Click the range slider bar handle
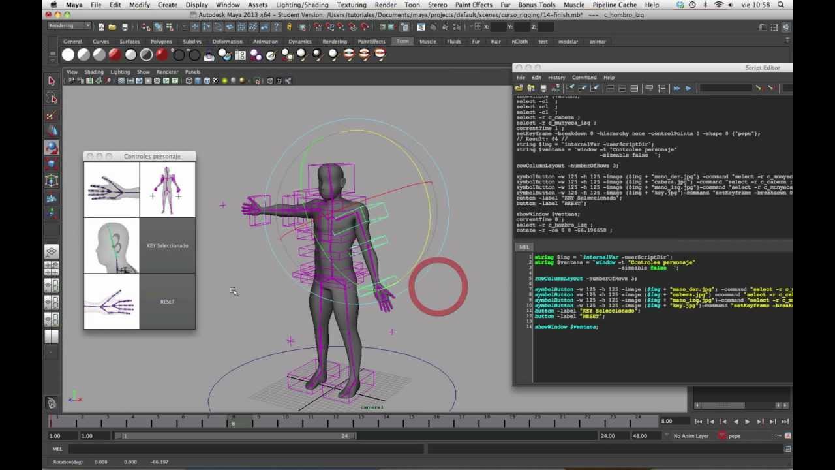Viewport: 835px width, 470px height. pos(235,436)
